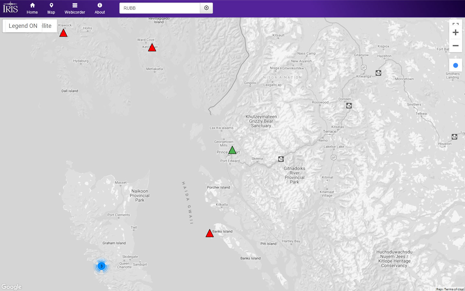Click Khutzeymateen Grizzly Bear Sanctuary label

[261, 121]
